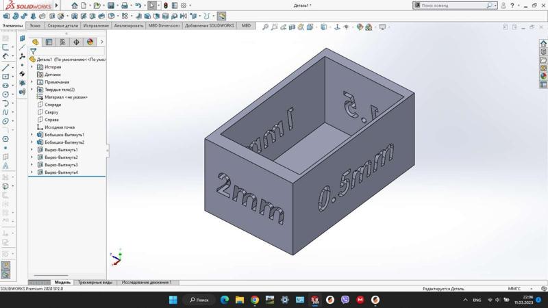Show more manager tabs with chevron arrow

tap(101, 42)
